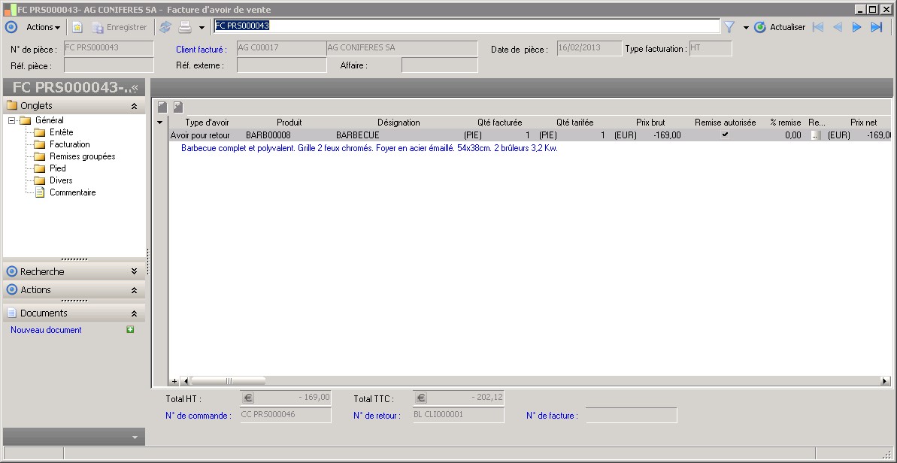Open the dropdown arrow beside printer icon
This screenshot has width=897, height=463.
pos(202,27)
